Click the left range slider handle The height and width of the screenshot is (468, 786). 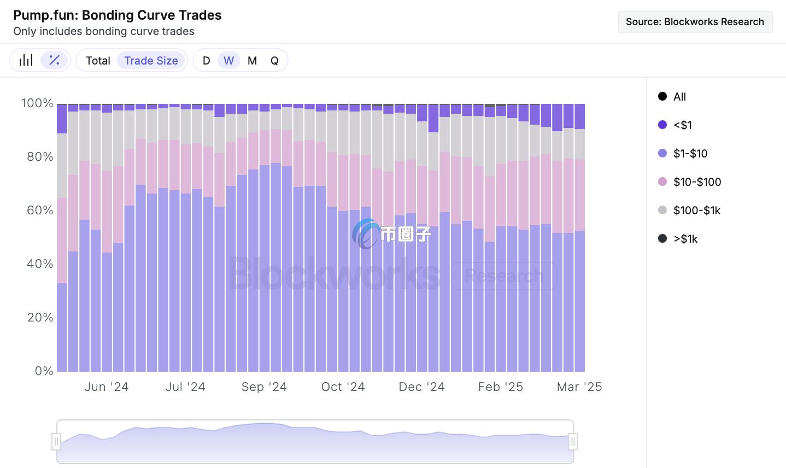56,441
